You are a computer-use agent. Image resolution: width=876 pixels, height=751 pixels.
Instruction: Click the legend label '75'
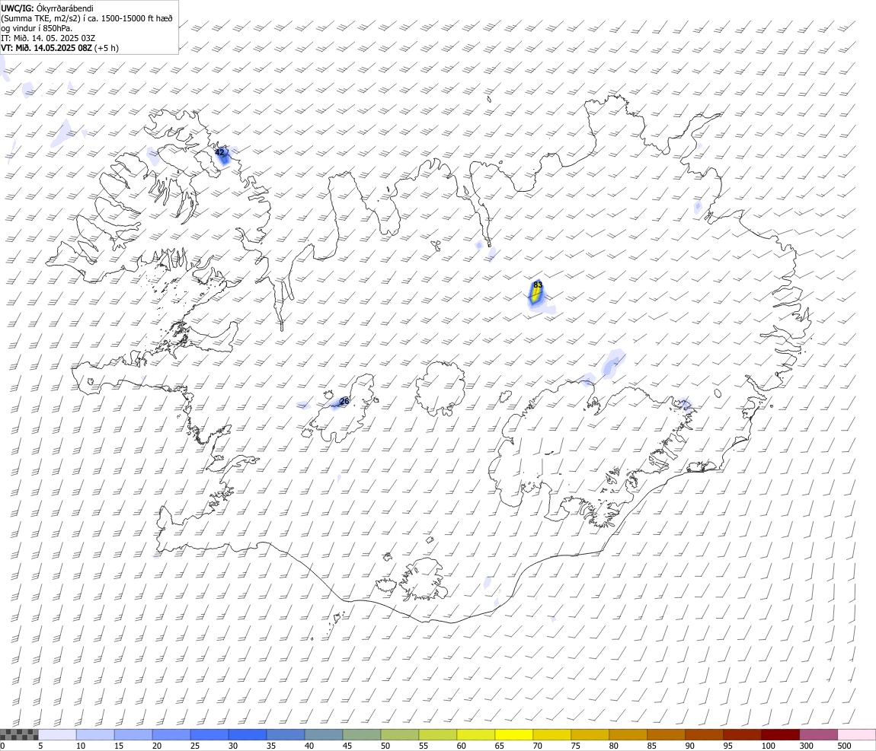point(575,746)
